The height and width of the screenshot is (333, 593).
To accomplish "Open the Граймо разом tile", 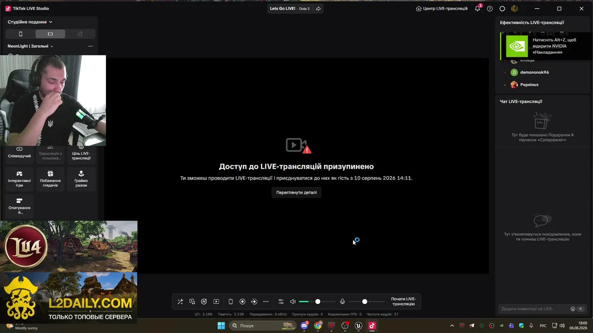I will tap(81, 179).
